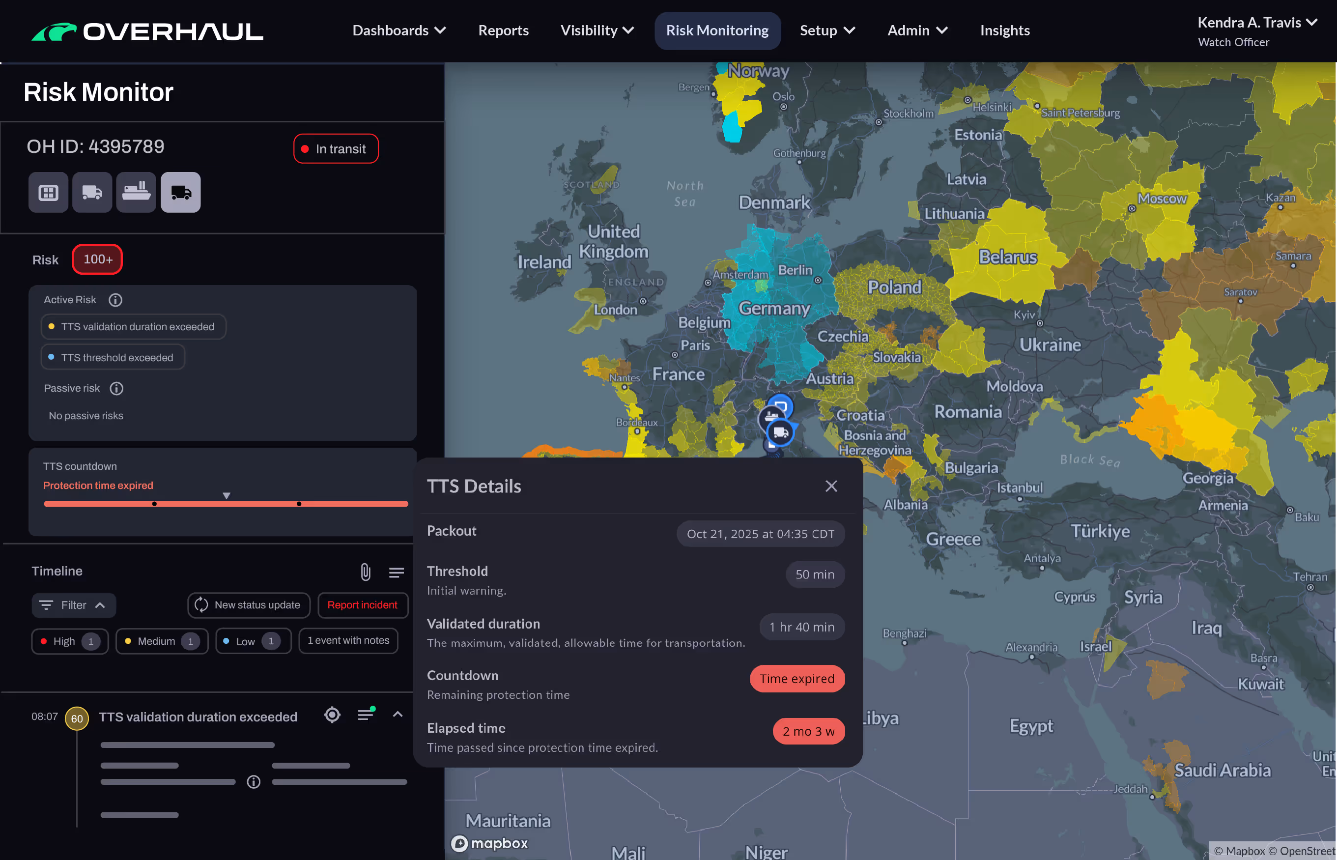The image size is (1337, 860).
Task: Collapse the TTS validation duration event
Action: click(x=398, y=715)
